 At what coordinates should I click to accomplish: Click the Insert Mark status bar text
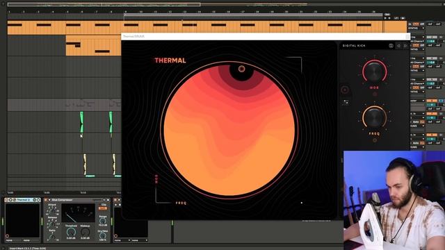[28, 249]
